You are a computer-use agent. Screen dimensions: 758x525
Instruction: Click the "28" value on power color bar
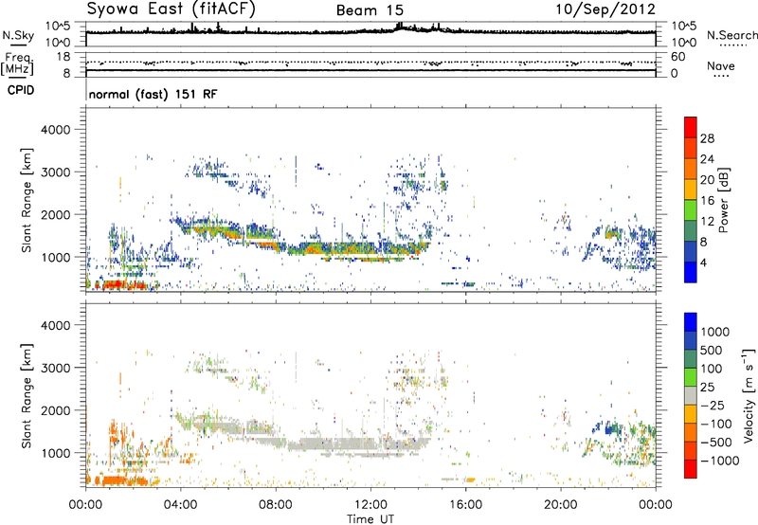[707, 138]
